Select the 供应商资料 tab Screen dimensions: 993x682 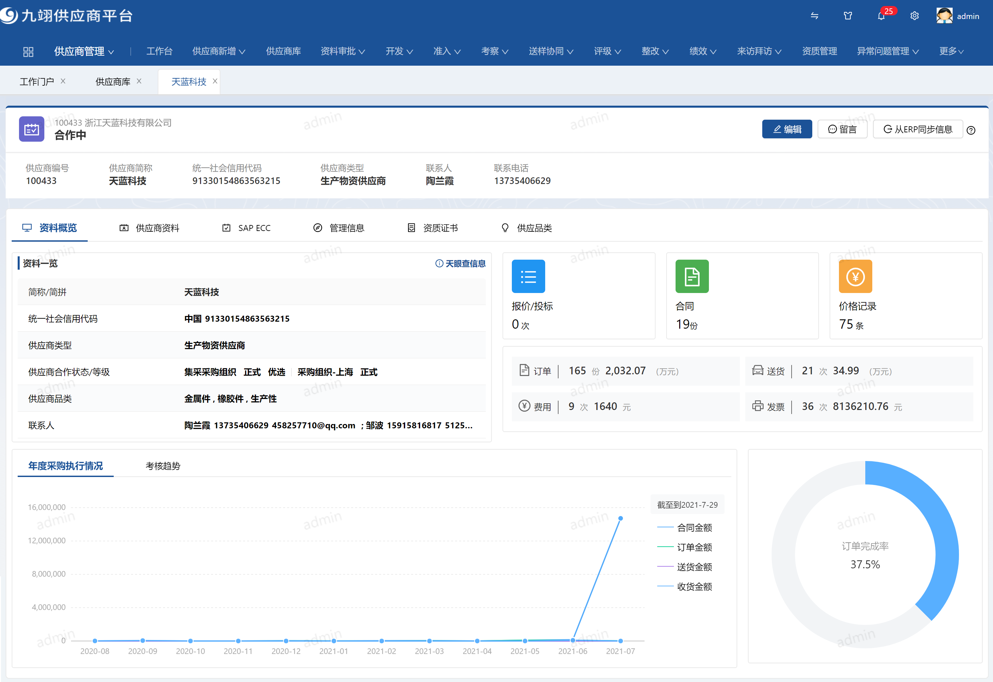click(149, 228)
